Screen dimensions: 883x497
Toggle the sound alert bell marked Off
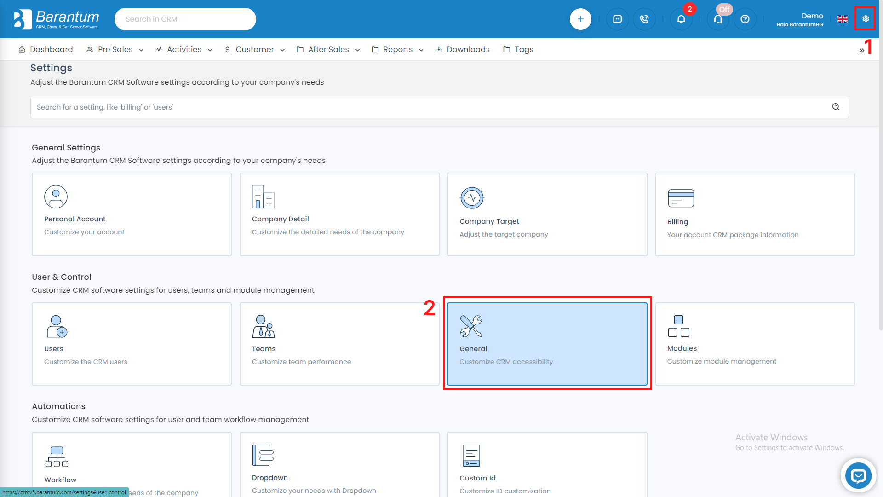718,19
